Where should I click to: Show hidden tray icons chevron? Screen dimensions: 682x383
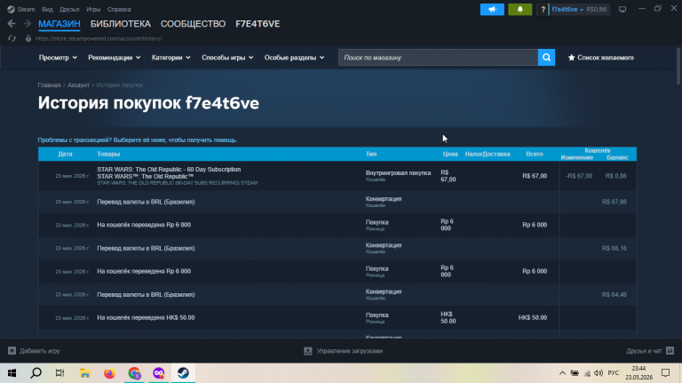point(562,373)
